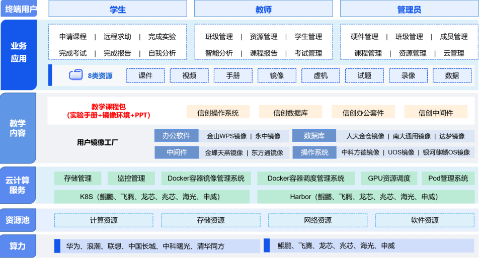The image size is (479, 258).
Task: Click 考试管理 text
Action: (308, 53)
